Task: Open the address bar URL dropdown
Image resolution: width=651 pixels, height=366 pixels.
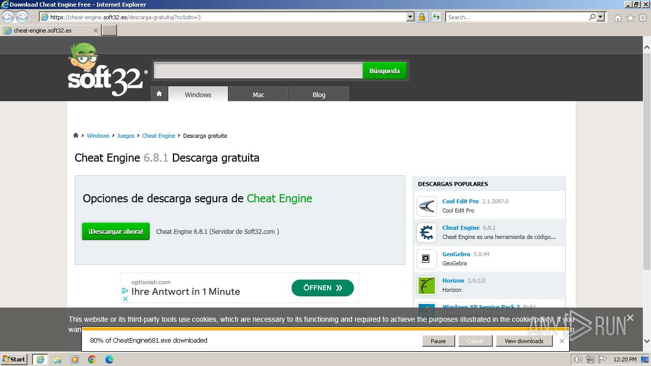Action: tap(410, 17)
